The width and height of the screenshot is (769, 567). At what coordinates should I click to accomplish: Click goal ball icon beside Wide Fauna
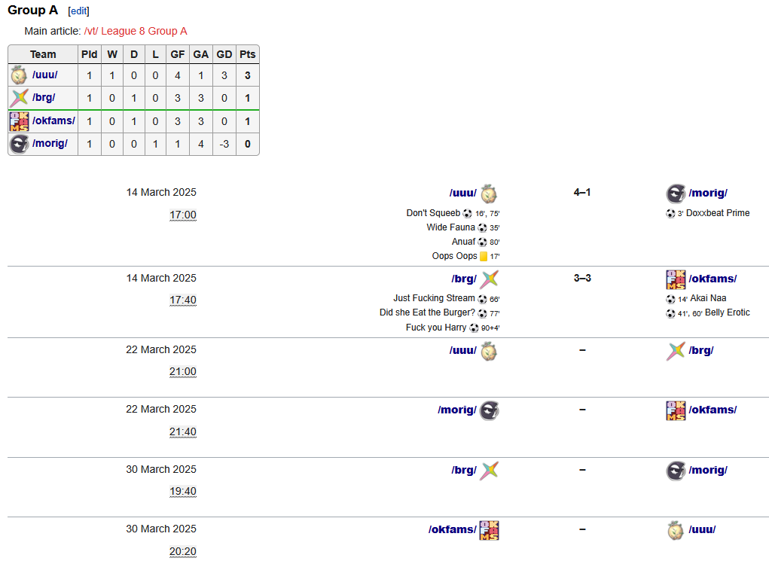(482, 227)
